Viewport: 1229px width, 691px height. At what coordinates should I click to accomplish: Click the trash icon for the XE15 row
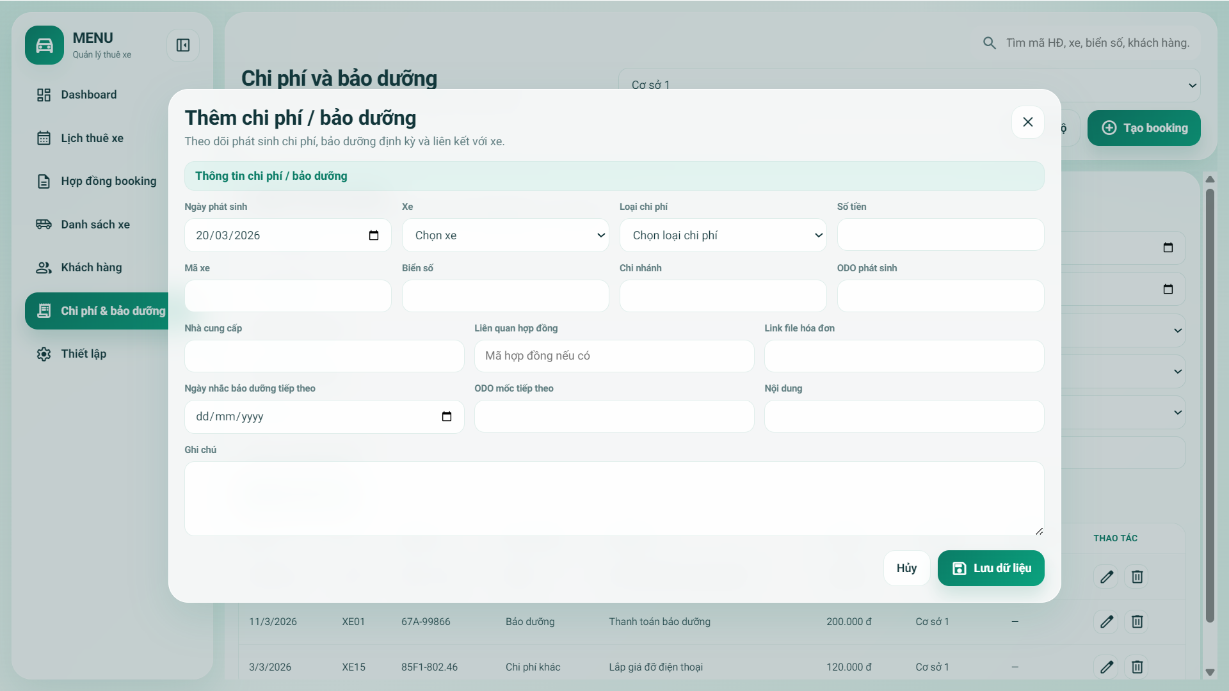tap(1137, 667)
